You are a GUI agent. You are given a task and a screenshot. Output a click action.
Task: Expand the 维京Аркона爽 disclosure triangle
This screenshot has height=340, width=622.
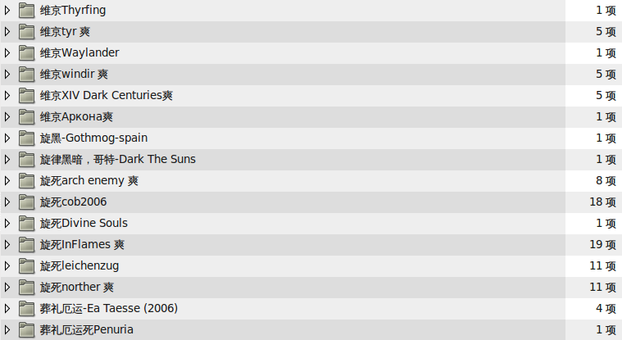[x=7, y=117]
